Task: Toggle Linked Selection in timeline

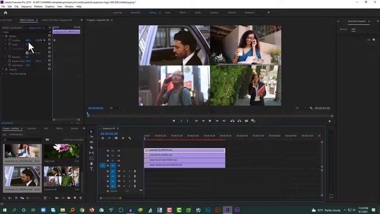Action: 116,139
